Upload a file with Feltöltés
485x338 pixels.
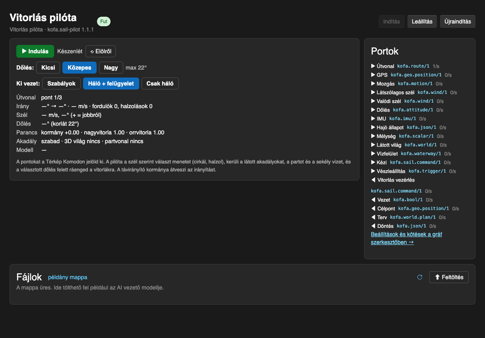click(x=449, y=277)
